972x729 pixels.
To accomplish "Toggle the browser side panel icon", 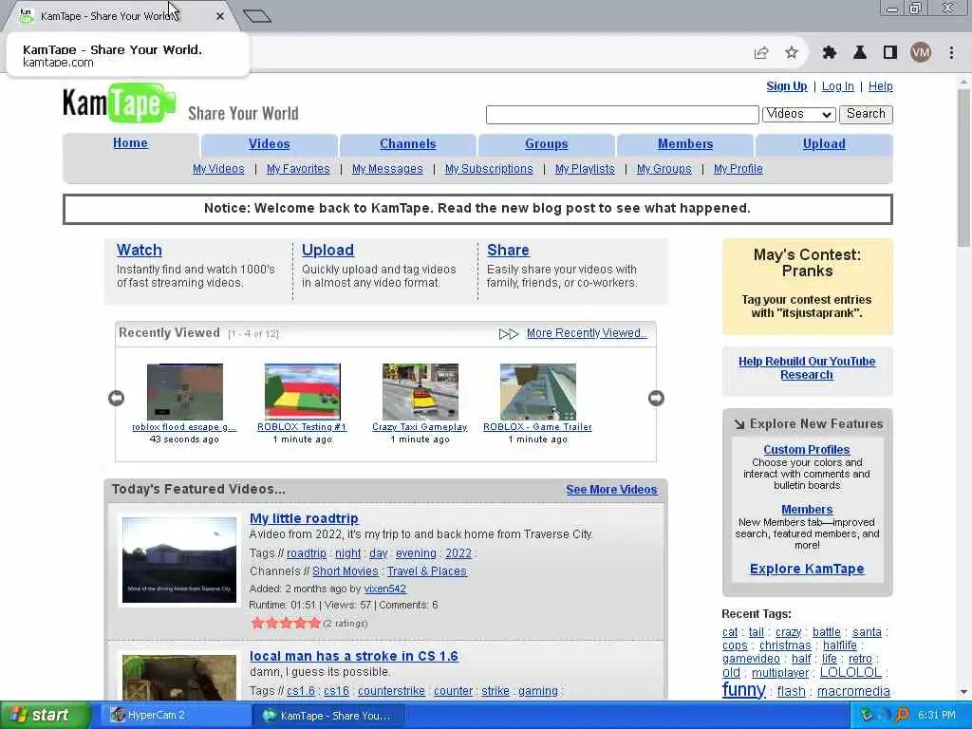I will point(890,53).
